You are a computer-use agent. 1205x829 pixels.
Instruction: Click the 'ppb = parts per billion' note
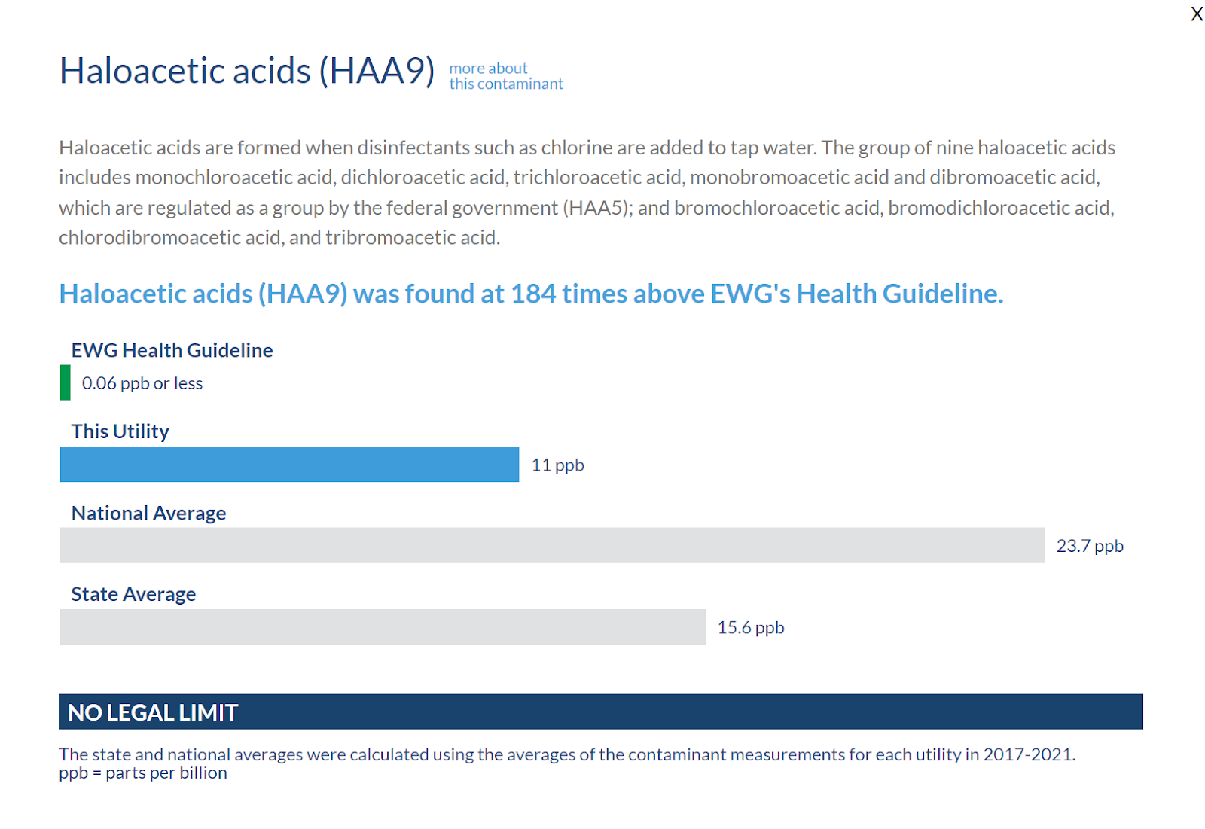click(x=143, y=773)
